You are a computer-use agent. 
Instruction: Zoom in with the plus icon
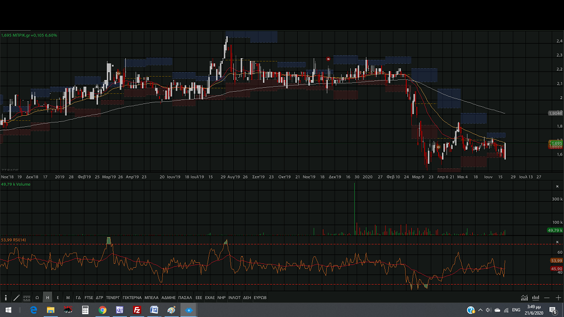[x=558, y=298]
